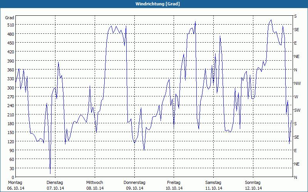Select the 'Montag' day label
The image size is (308, 192).
coord(15,183)
